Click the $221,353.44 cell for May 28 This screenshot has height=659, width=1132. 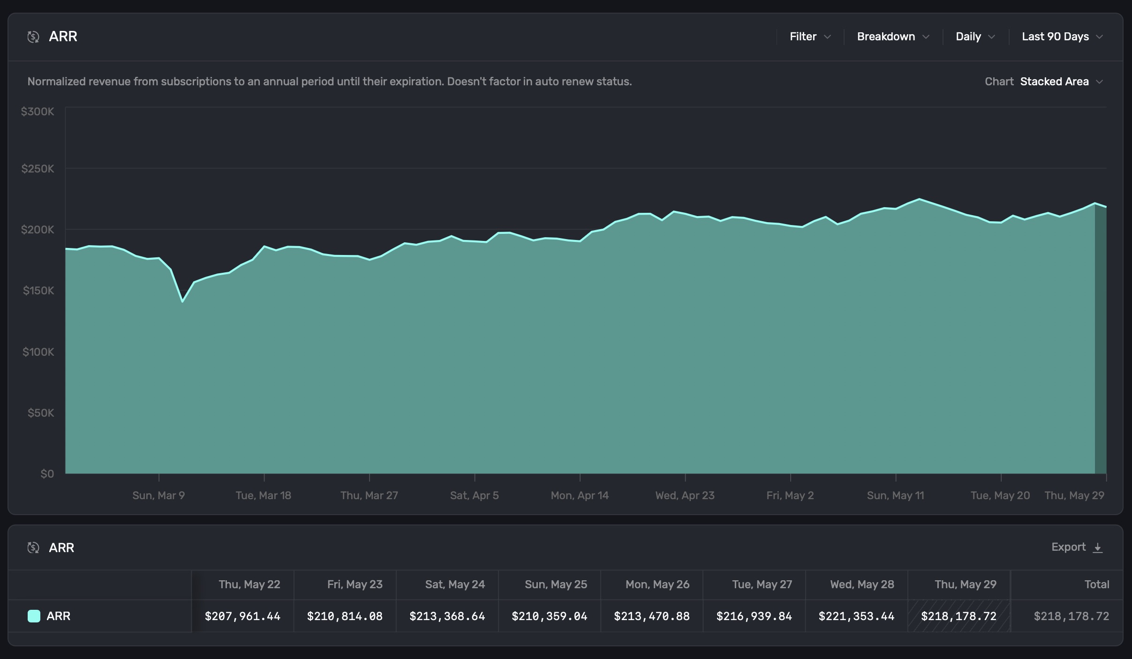click(856, 616)
